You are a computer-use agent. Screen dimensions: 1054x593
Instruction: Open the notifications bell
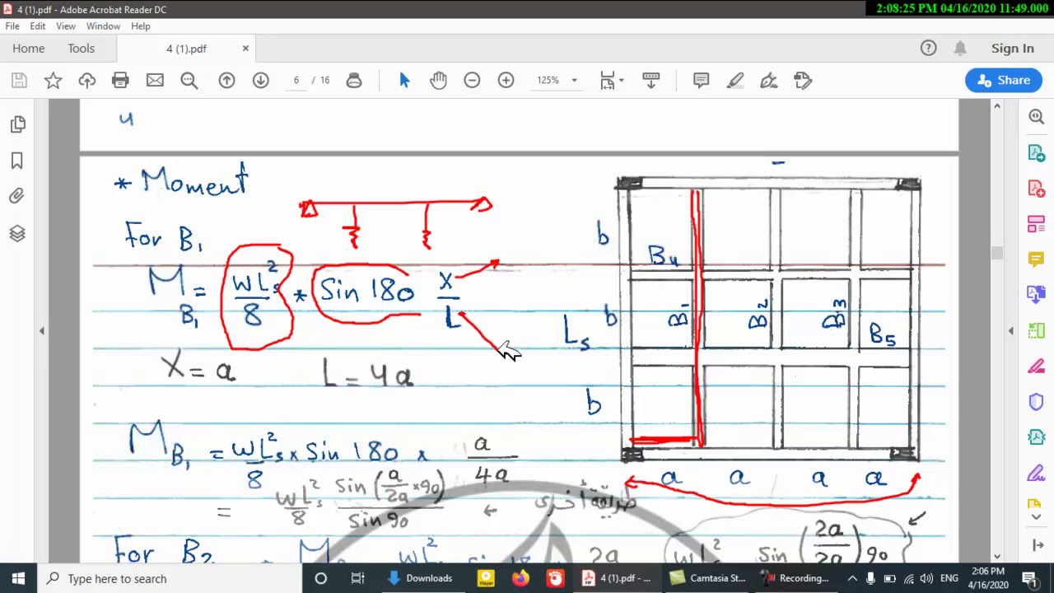[960, 49]
